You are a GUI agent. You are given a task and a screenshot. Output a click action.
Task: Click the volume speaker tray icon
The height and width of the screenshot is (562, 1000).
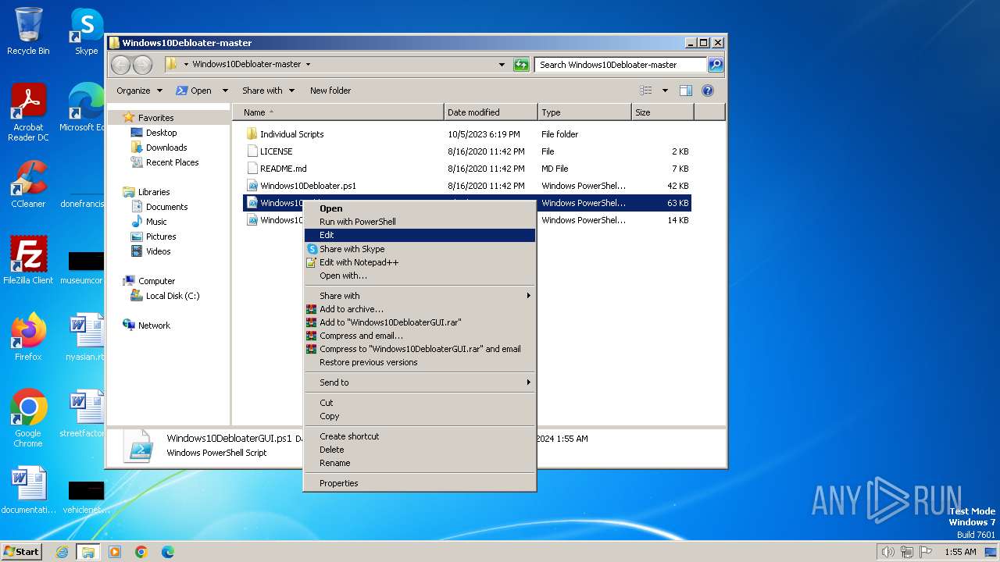887,552
